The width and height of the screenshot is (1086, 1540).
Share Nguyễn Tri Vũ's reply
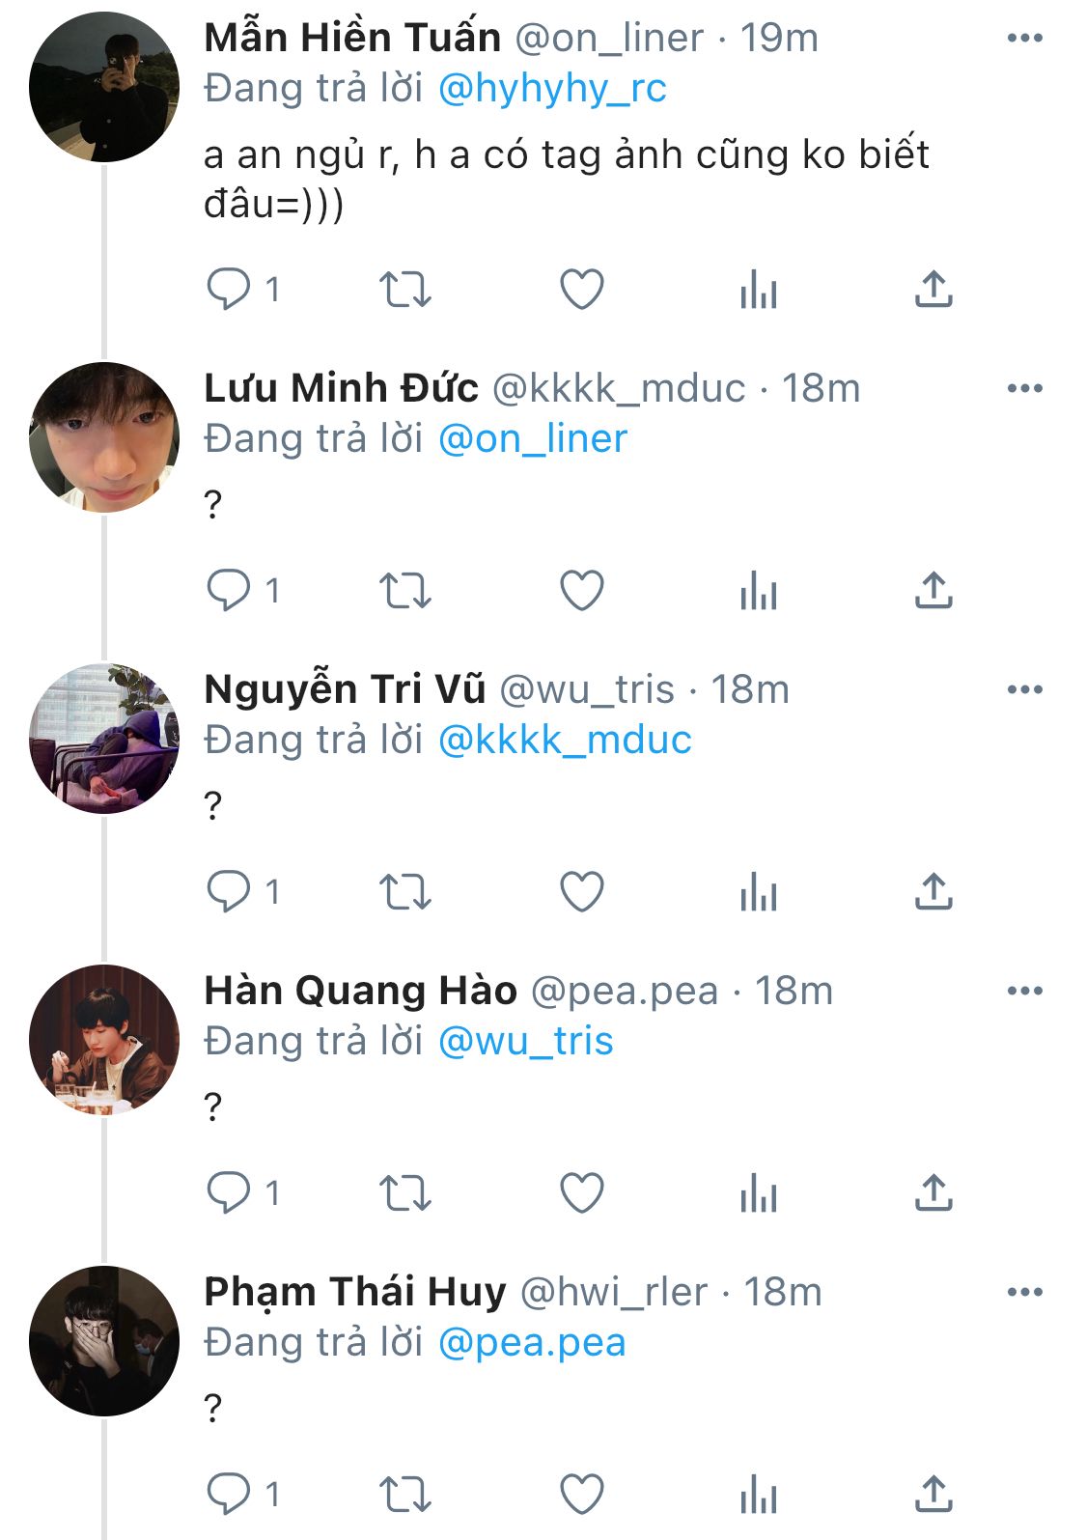(x=933, y=891)
